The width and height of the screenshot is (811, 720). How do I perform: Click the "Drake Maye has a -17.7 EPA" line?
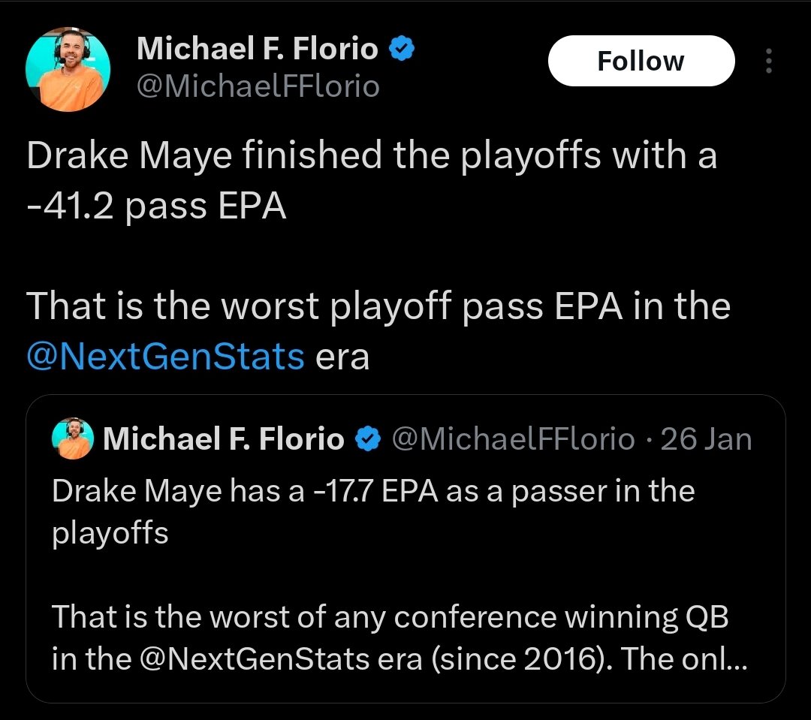click(372, 491)
